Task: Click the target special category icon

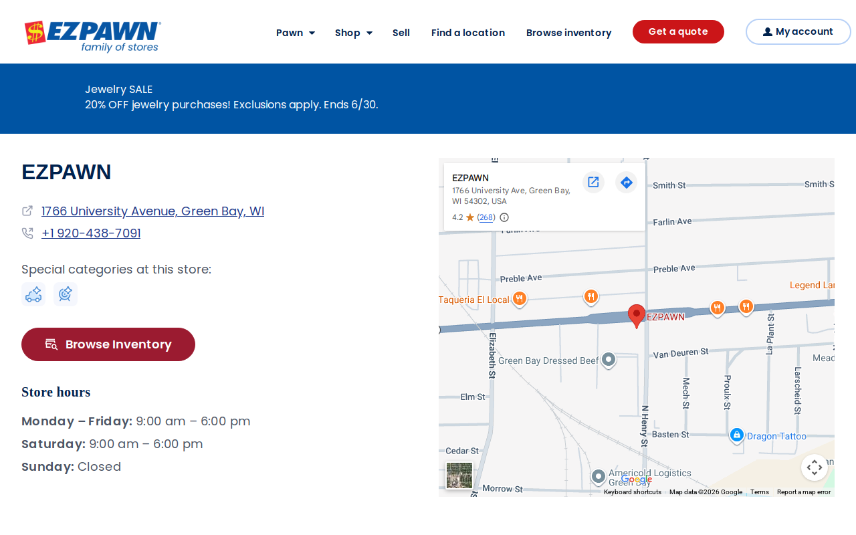Action: coord(66,294)
